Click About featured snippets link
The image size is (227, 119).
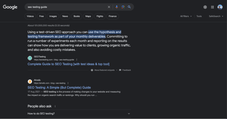(104, 70)
